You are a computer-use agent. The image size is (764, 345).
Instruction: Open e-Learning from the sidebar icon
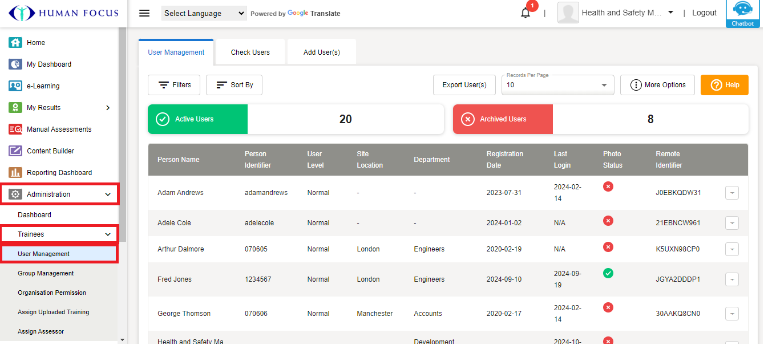point(15,86)
